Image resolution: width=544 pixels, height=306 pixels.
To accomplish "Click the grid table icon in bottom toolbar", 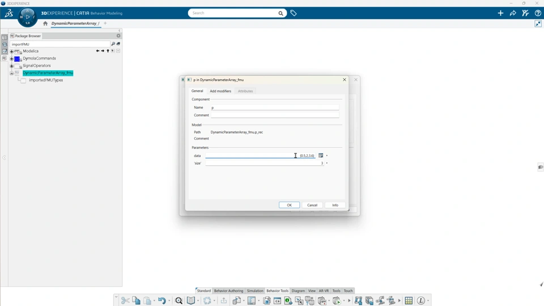I will pos(409,300).
